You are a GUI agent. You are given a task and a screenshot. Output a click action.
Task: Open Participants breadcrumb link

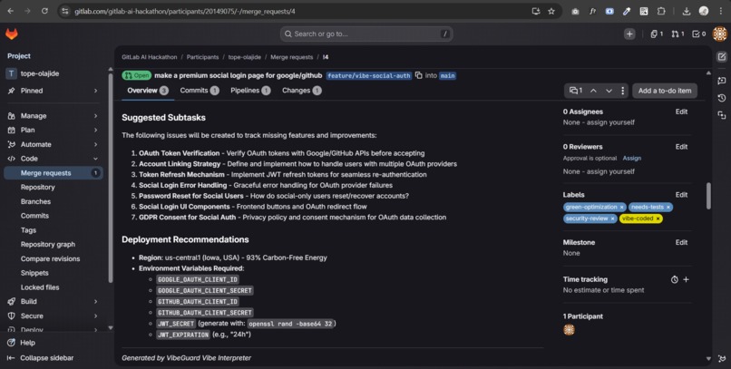point(202,57)
